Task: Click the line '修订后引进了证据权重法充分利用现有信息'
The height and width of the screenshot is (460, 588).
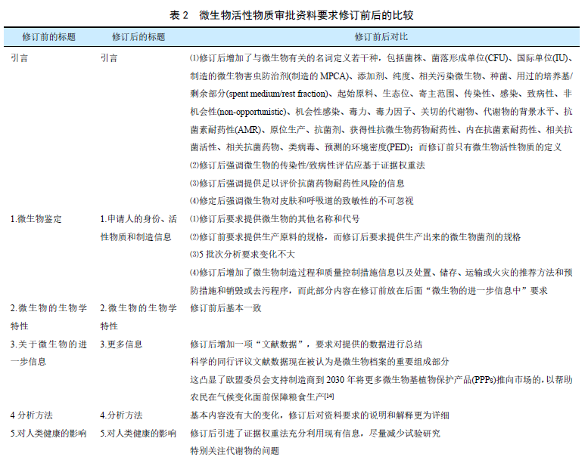Action: click(315, 434)
